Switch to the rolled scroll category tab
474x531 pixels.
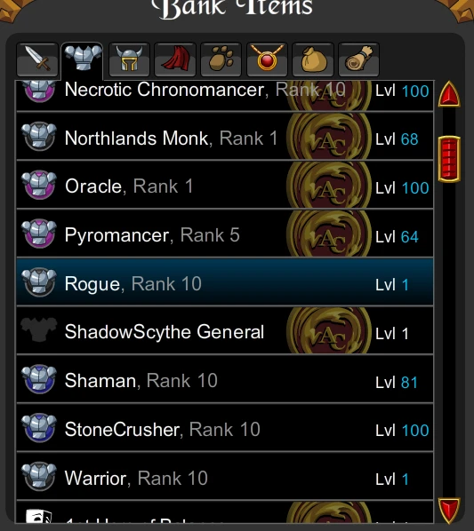pyautogui.click(x=358, y=60)
